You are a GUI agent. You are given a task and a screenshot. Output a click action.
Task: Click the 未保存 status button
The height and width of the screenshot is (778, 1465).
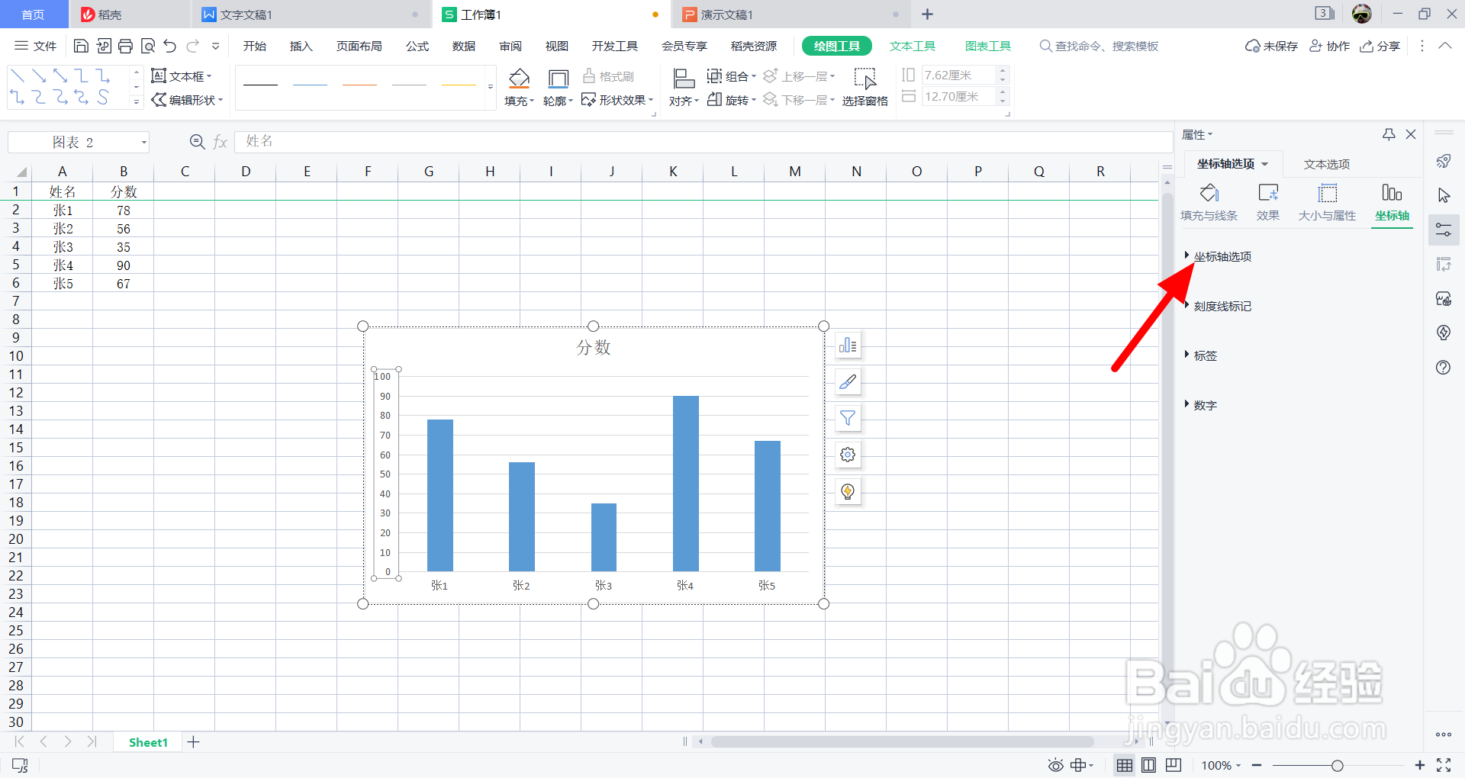pos(1271,46)
